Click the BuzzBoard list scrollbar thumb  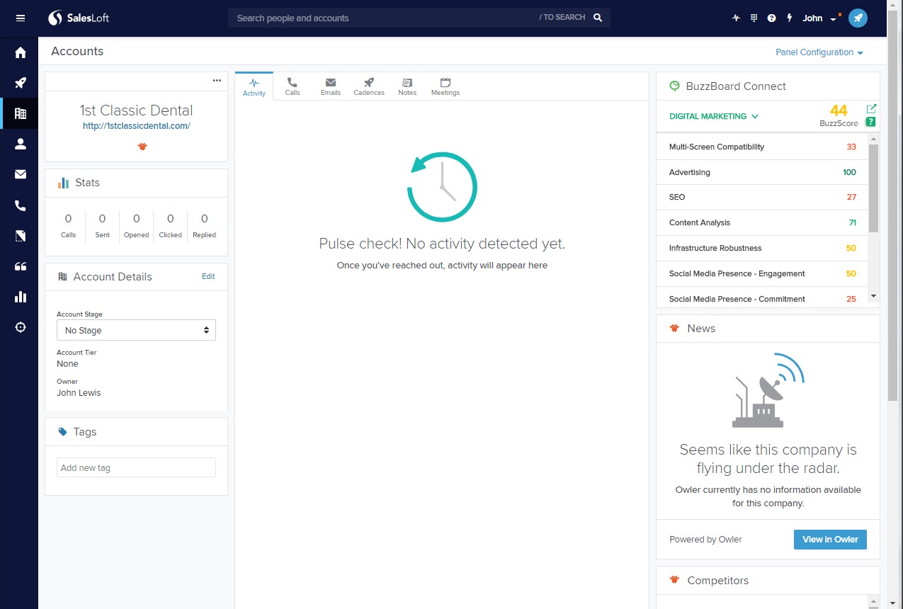[x=873, y=188]
